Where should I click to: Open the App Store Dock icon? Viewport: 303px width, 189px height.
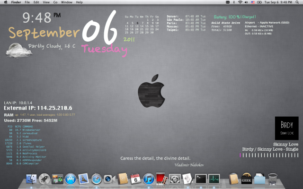point(71,179)
